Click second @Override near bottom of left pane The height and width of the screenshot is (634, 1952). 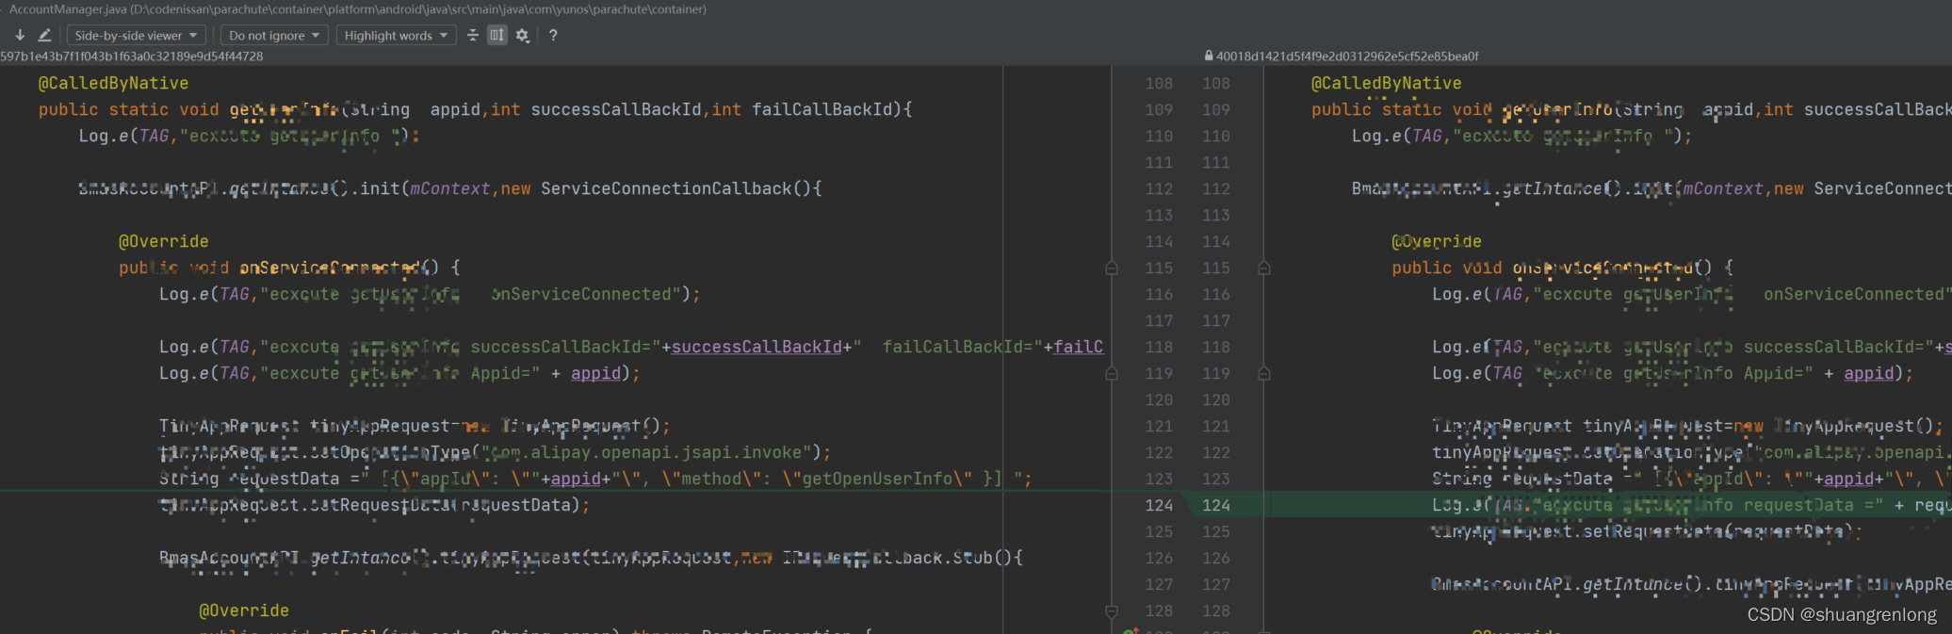click(244, 610)
